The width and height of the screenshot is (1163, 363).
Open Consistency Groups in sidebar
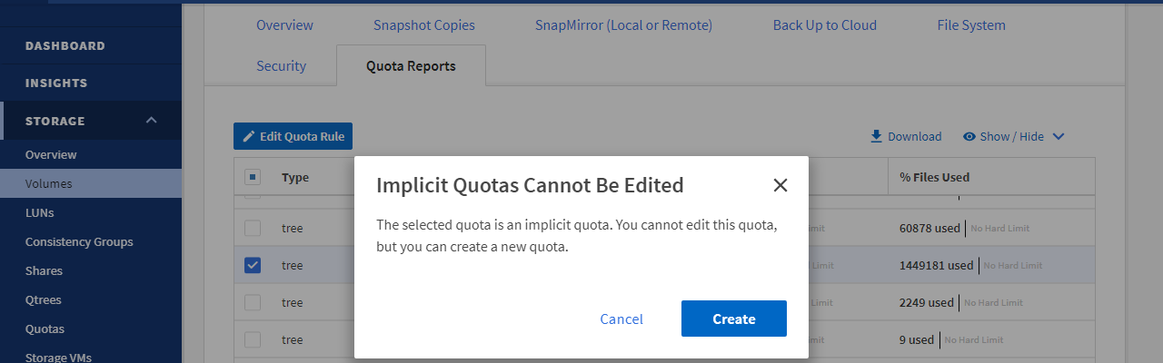tap(79, 241)
